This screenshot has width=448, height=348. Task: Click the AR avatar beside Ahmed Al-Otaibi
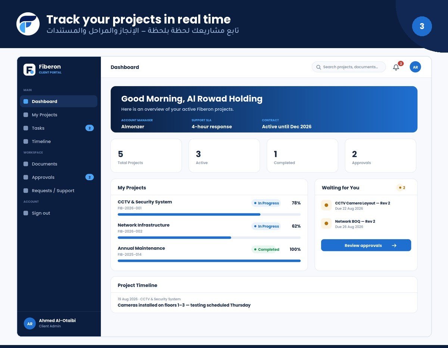click(29, 323)
